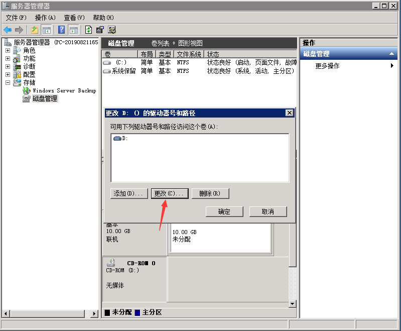Click the show/hide console tree icon

[x=46, y=30]
